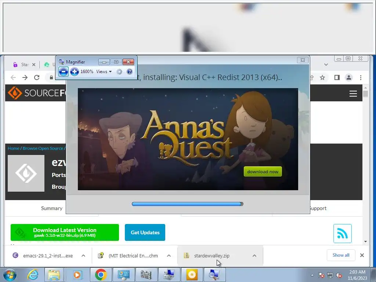The image size is (376, 282).
Task: Click the site lock icon in address bar
Action: (x=51, y=77)
